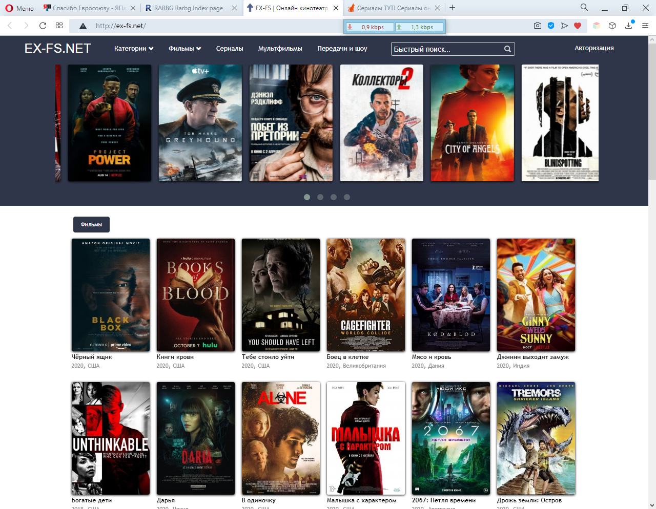Open the colored cube extension icon
656x509 pixels.
click(597, 26)
